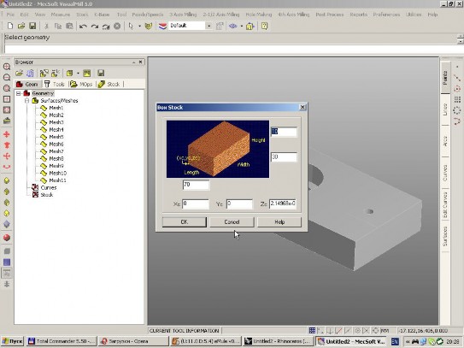Switch to the Opera taskbar button

click(x=134, y=341)
